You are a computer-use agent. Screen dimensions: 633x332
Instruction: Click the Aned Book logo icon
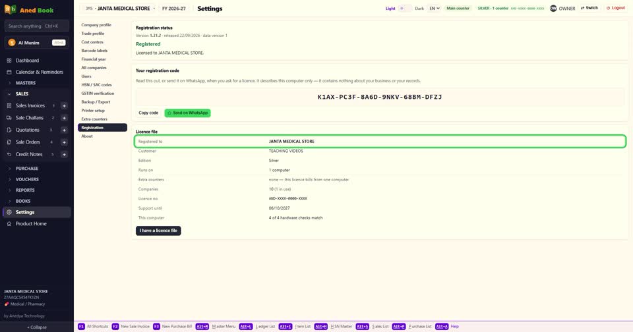click(x=10, y=9)
